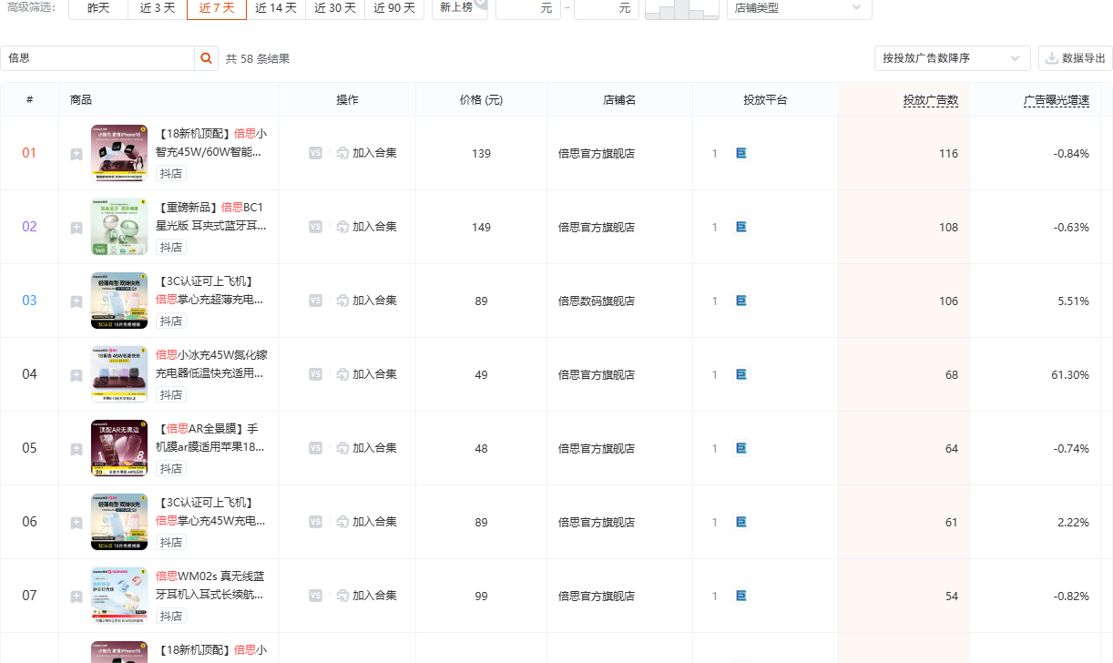Bookmark the row 02 product
The image size is (1113, 663).
77,228
